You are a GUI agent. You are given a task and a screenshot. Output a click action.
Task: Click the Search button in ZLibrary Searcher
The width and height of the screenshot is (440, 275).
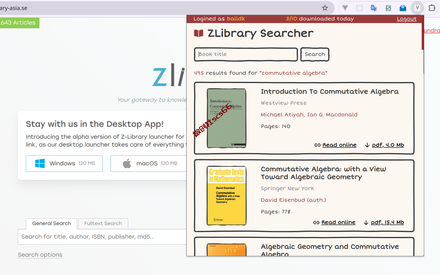[315, 54]
